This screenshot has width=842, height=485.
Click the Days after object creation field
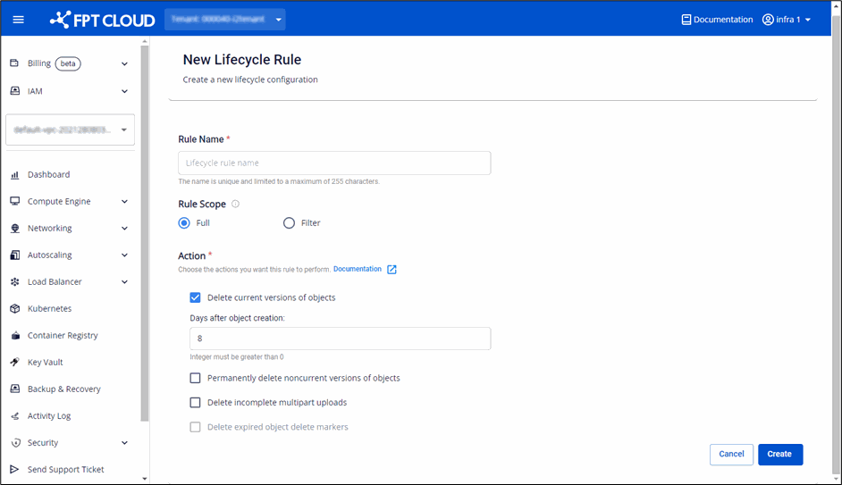tap(341, 339)
